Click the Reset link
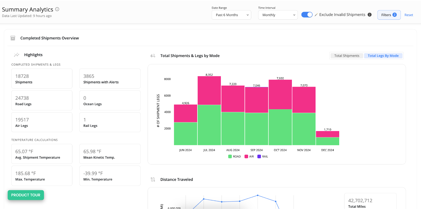421x209 pixels. (408, 15)
